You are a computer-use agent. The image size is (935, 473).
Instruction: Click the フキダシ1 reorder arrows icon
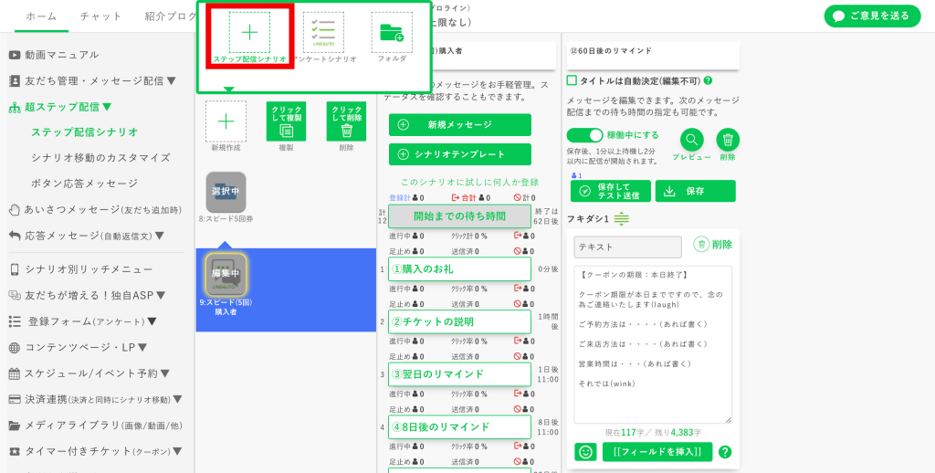pos(621,219)
